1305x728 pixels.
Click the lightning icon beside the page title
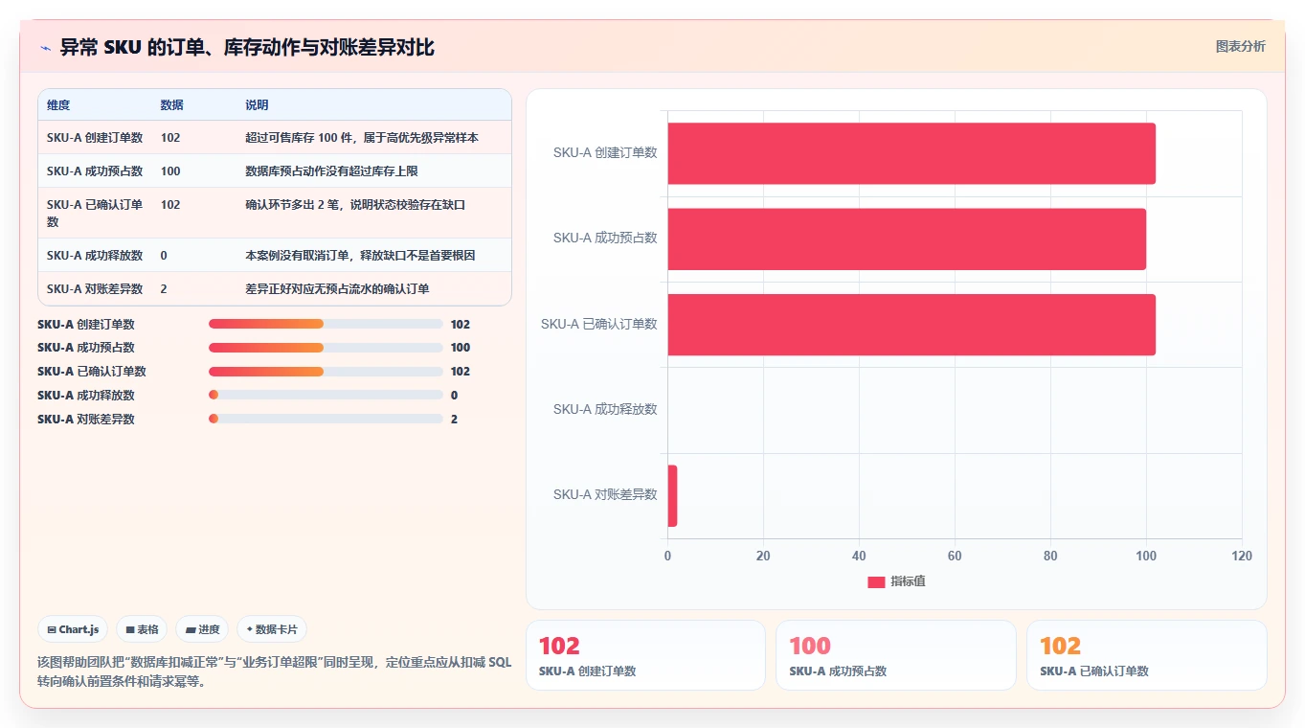45,48
